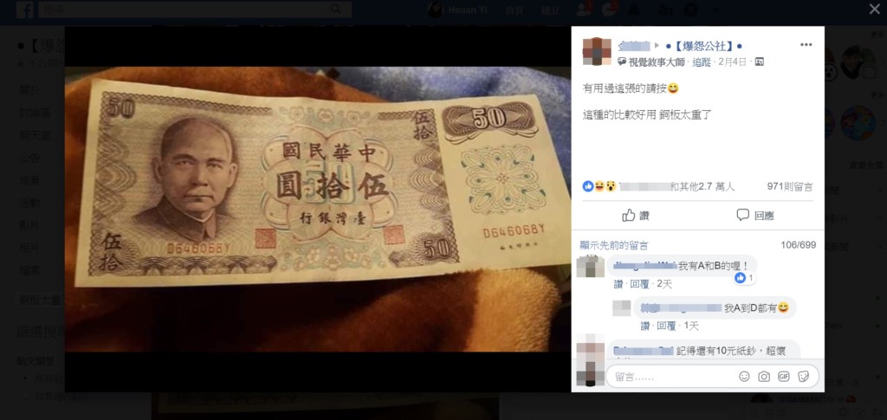887x420 pixels.
Task: Open the notifications bell icon
Action: [x=634, y=10]
